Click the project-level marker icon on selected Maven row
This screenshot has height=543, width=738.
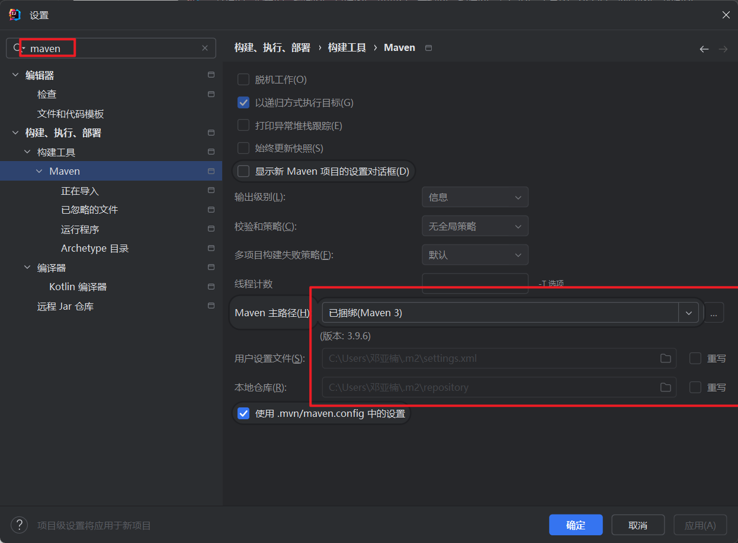click(211, 171)
